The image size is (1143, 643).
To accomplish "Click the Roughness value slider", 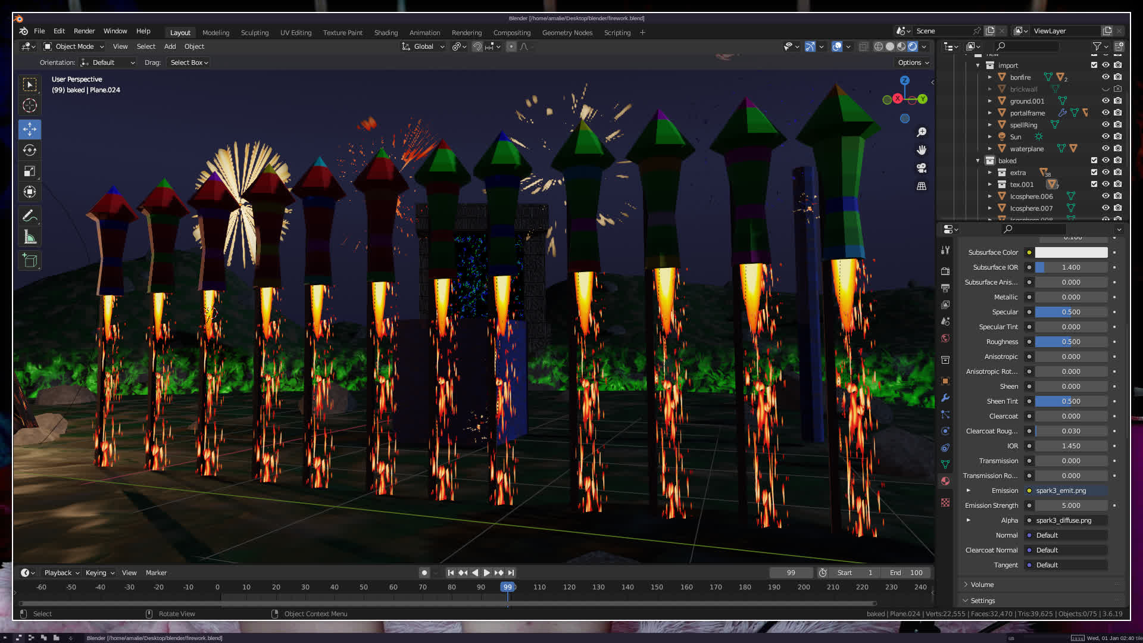I will [x=1070, y=342].
